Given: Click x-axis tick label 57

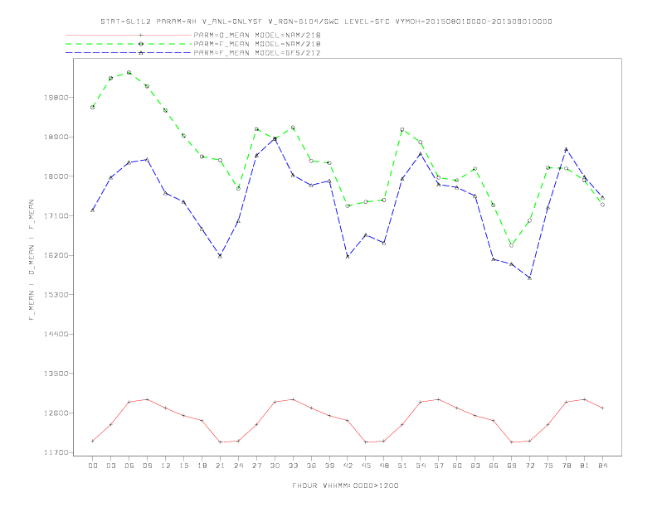Looking at the screenshot, I should (439, 466).
